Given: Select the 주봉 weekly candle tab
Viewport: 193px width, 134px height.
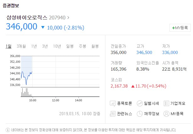Looking at the screenshot, I should (x=82, y=46).
